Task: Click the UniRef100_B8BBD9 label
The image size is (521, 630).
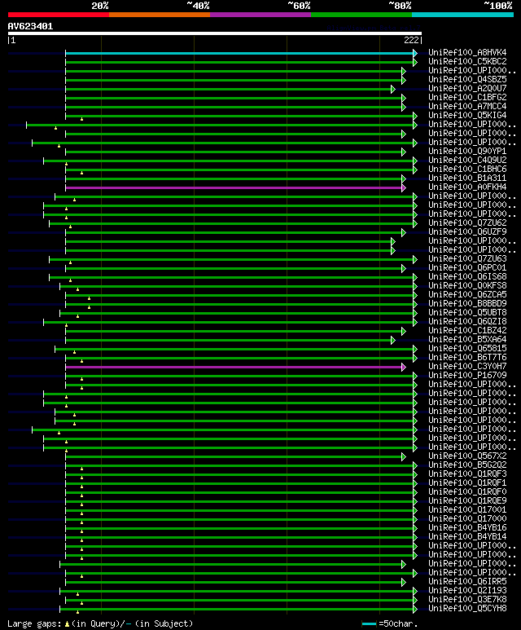Action: coord(467,304)
